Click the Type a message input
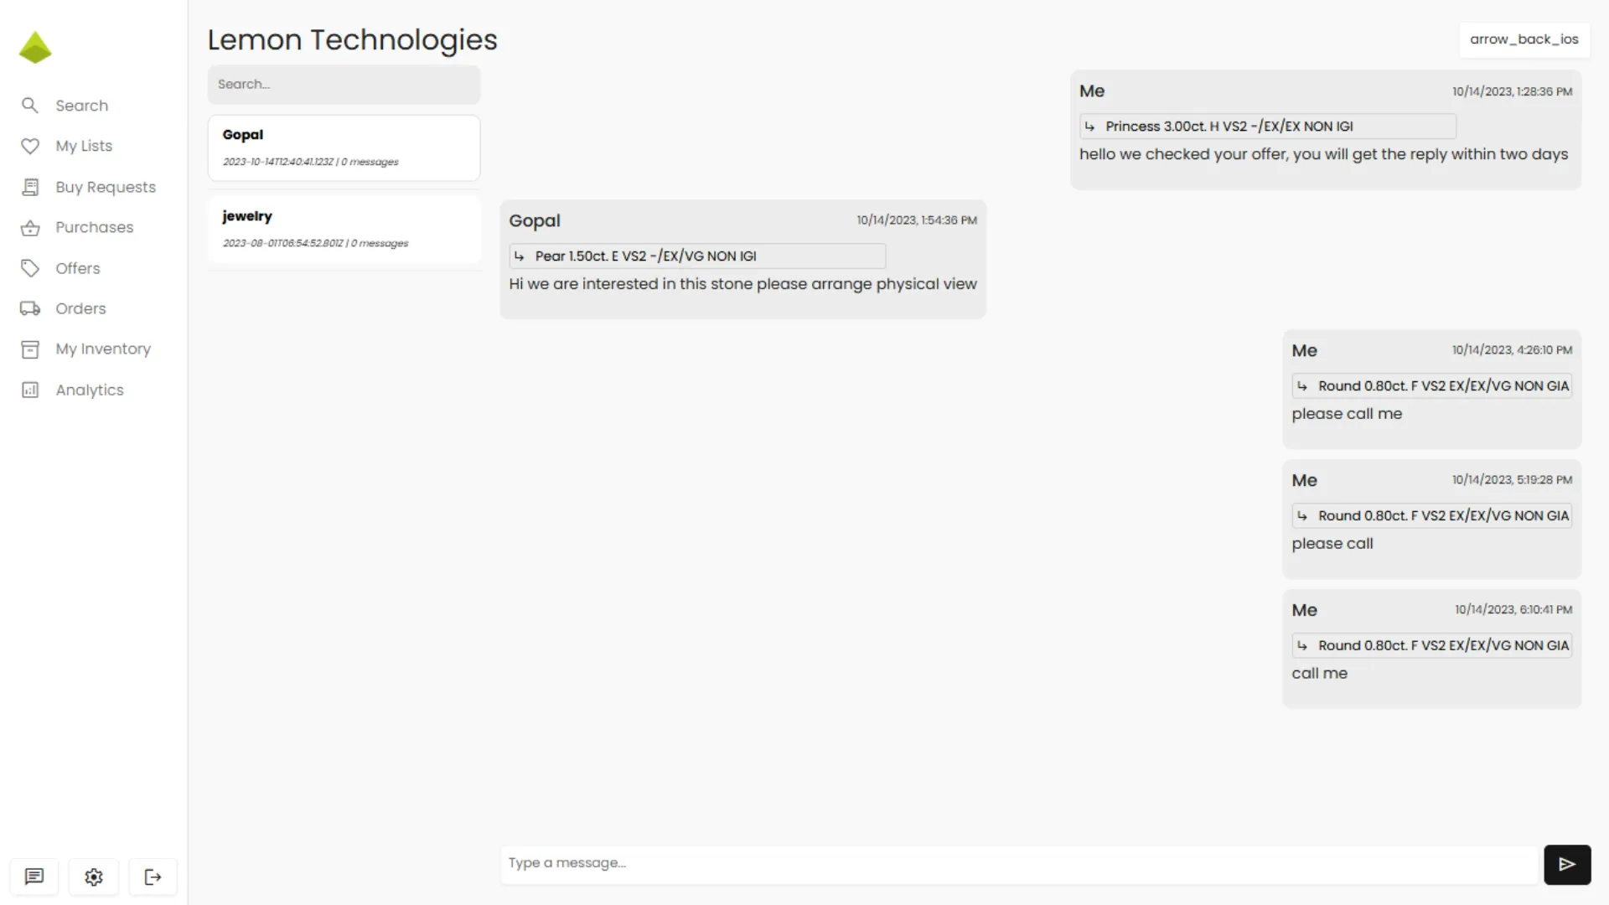This screenshot has width=1609, height=905. coord(1018,863)
